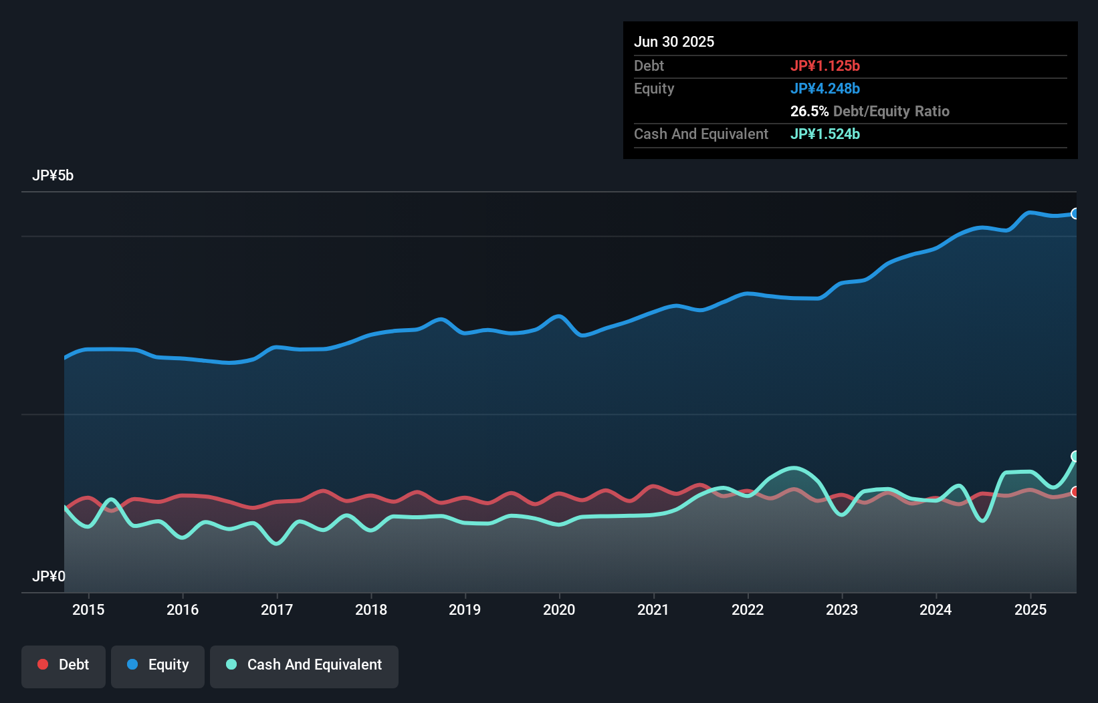Expand details for the Equity row
This screenshot has height=703, width=1098.
(653, 88)
